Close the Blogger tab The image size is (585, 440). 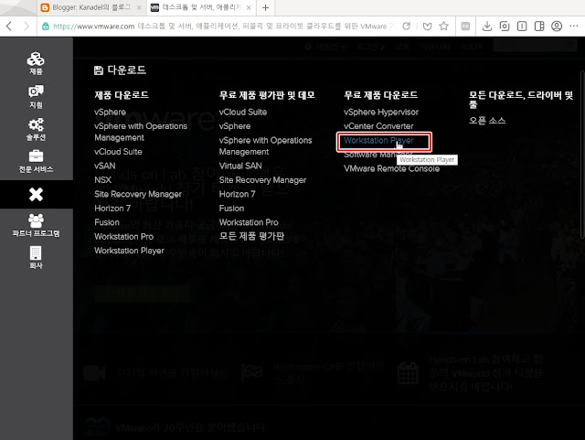click(139, 7)
